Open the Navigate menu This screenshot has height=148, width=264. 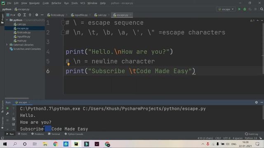(34, 3)
